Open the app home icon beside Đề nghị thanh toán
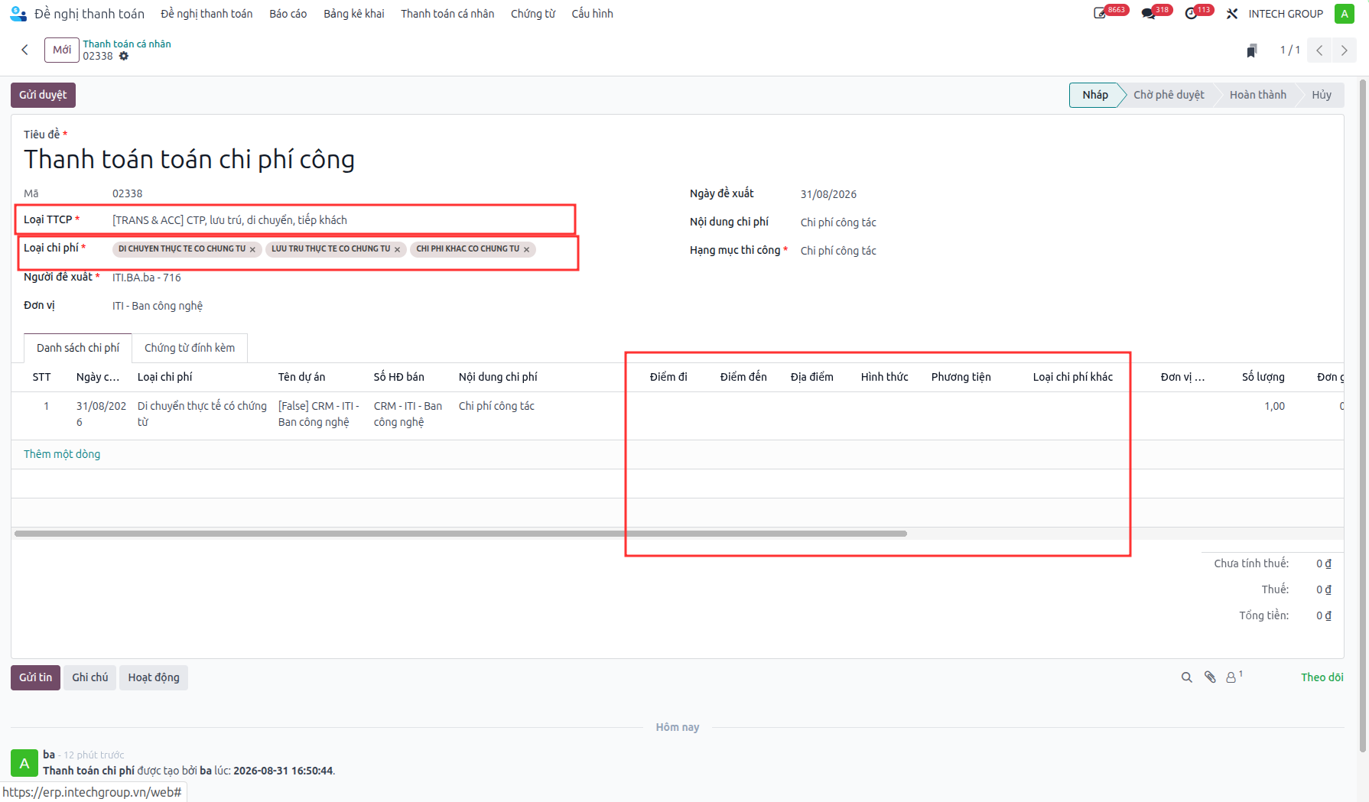1369x802 pixels. coord(18,14)
